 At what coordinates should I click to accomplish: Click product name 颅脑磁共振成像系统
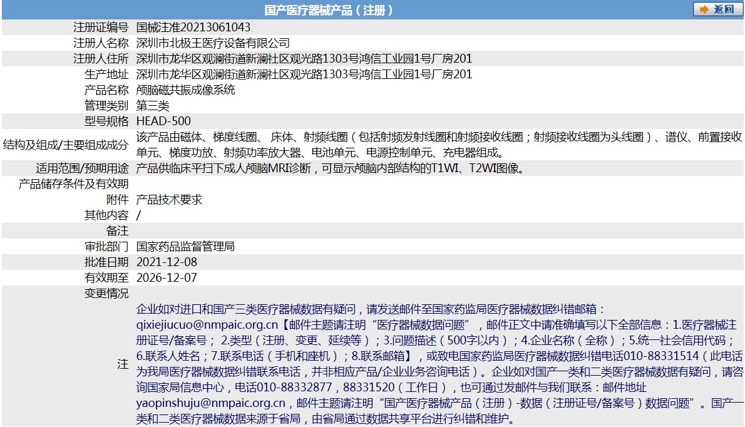tap(185, 90)
